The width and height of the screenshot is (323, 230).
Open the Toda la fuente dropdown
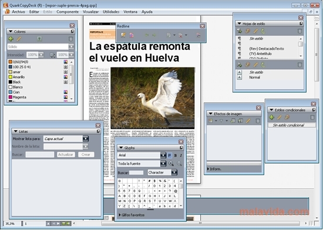coord(163,164)
